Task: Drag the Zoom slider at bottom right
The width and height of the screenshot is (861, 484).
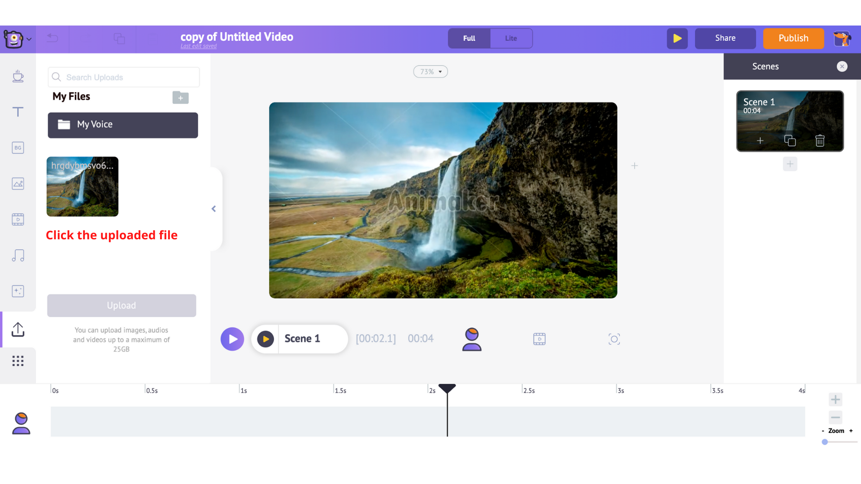Action: click(x=825, y=441)
